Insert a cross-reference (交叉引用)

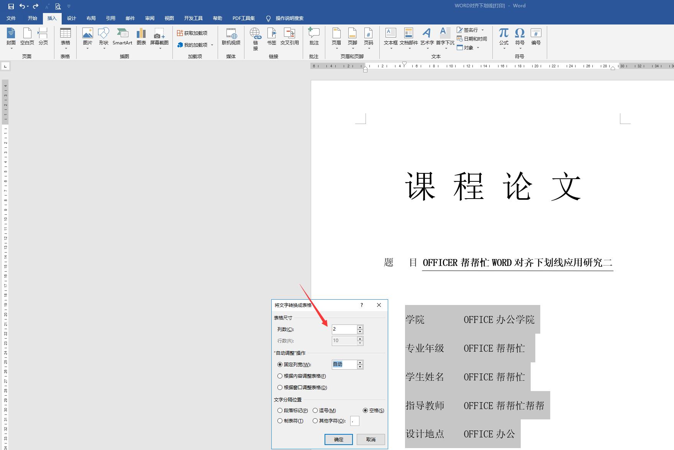click(x=290, y=37)
